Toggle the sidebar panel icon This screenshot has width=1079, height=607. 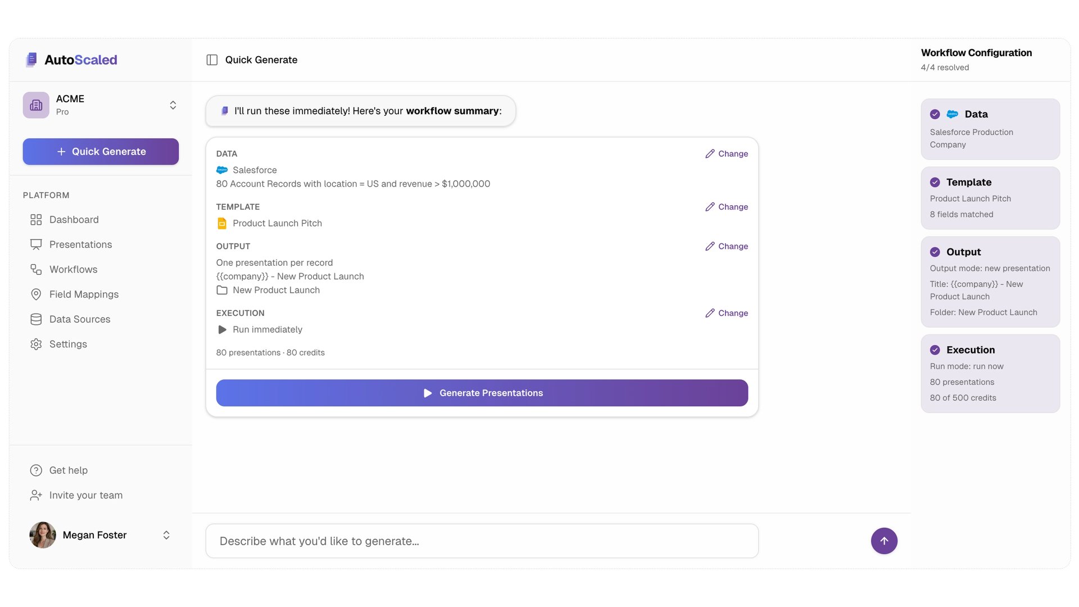[212, 60]
